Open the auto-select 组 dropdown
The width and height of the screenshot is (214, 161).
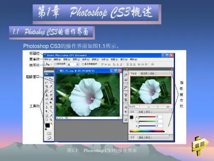(73, 64)
